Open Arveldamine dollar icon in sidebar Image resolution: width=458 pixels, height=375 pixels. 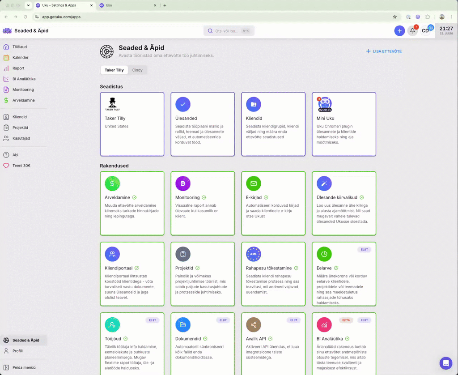pyautogui.click(x=6, y=100)
